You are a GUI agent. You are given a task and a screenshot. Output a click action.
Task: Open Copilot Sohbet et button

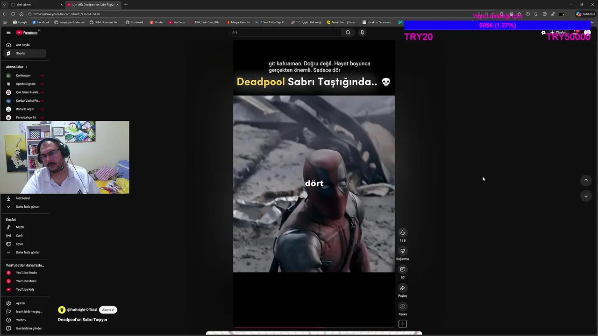(x=585, y=14)
